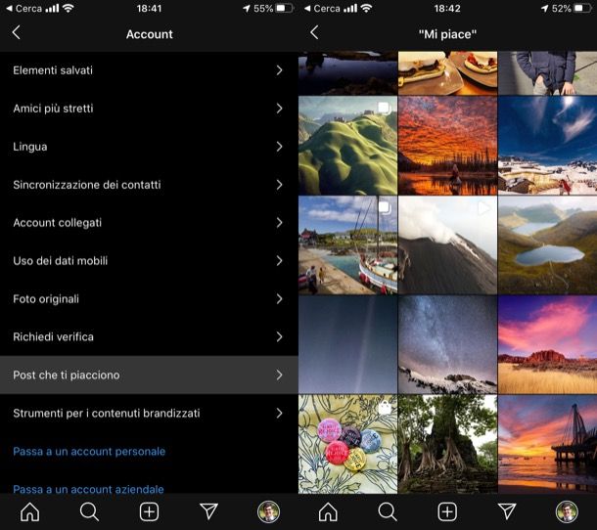Tap new post plus icon on "Mi piace" screen
The image size is (597, 530).
click(447, 511)
